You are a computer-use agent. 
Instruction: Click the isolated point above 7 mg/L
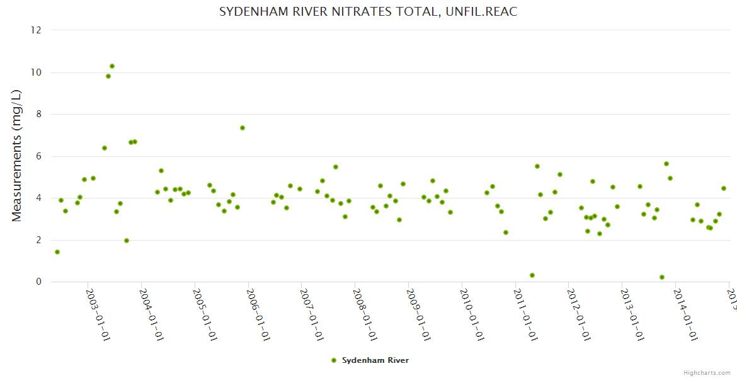[x=243, y=128]
